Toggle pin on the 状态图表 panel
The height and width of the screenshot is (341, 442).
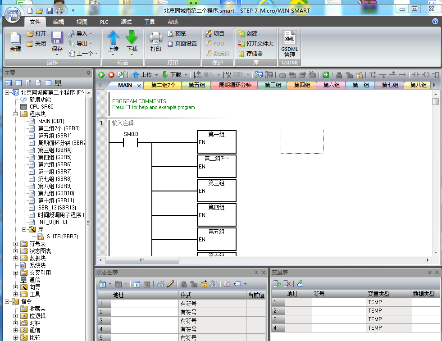(x=256, y=273)
